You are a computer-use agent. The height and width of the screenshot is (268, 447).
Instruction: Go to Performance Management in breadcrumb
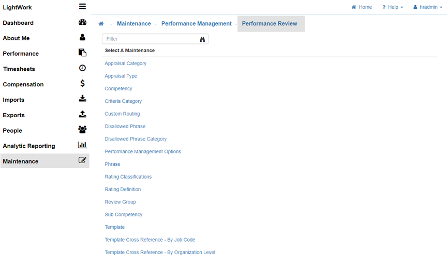tap(196, 24)
